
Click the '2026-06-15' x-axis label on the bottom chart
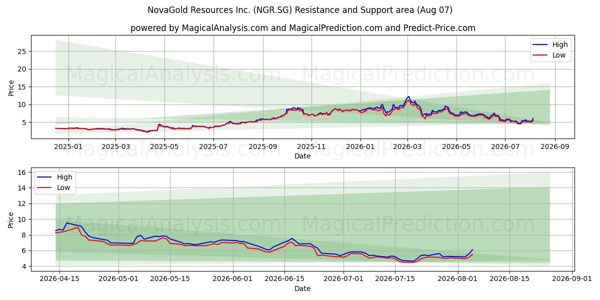point(285,279)
